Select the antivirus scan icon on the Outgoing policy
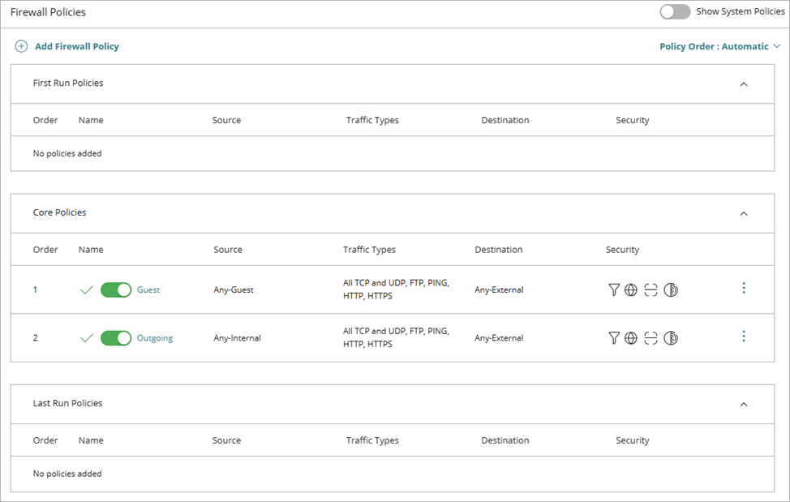The width and height of the screenshot is (790, 502). pyautogui.click(x=671, y=338)
